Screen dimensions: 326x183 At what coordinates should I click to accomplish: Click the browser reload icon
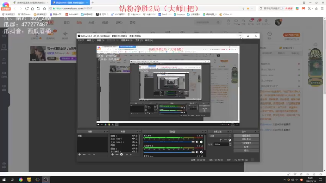coord(27,9)
